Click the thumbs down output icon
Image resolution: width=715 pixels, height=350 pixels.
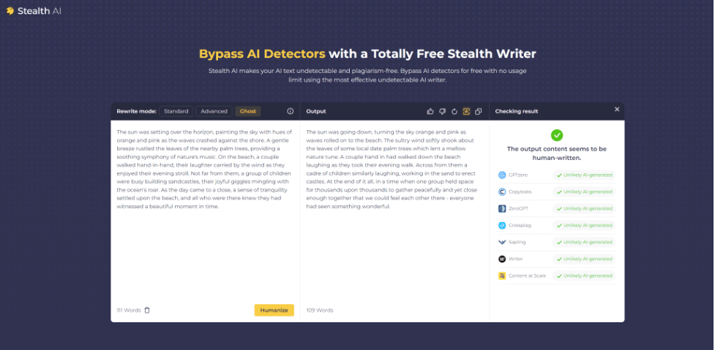442,111
